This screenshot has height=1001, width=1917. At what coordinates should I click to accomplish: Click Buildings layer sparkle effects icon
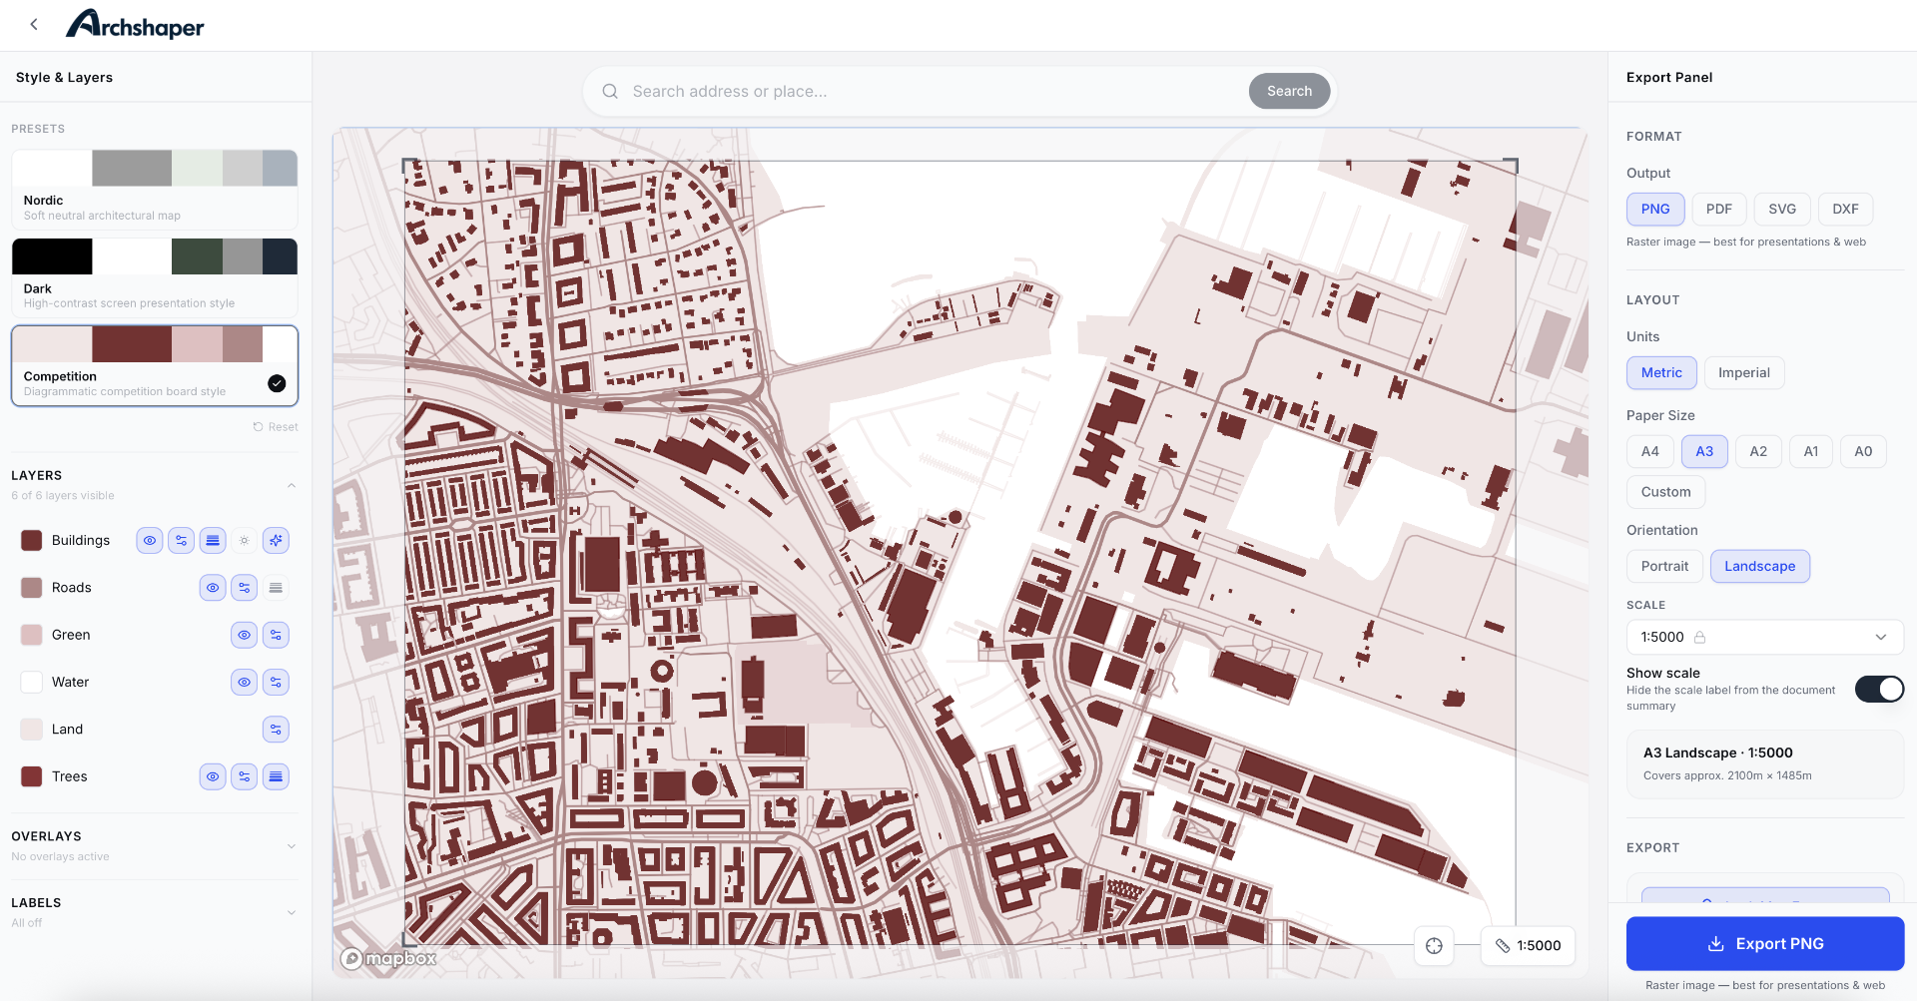[x=276, y=541]
